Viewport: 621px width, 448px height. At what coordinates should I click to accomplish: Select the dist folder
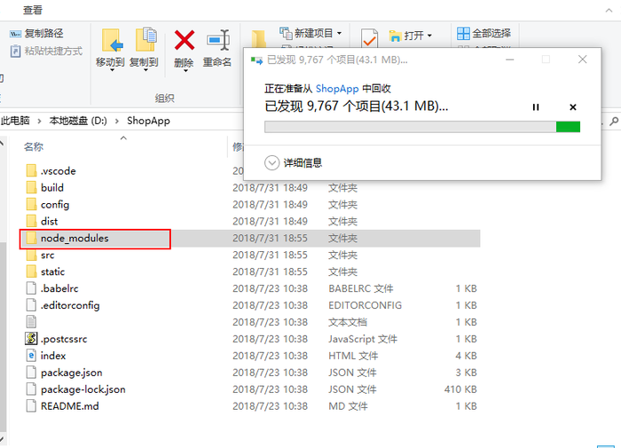49,221
